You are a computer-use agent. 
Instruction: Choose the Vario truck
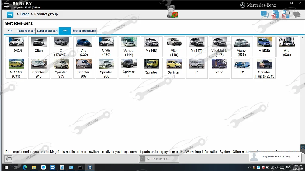(219, 68)
